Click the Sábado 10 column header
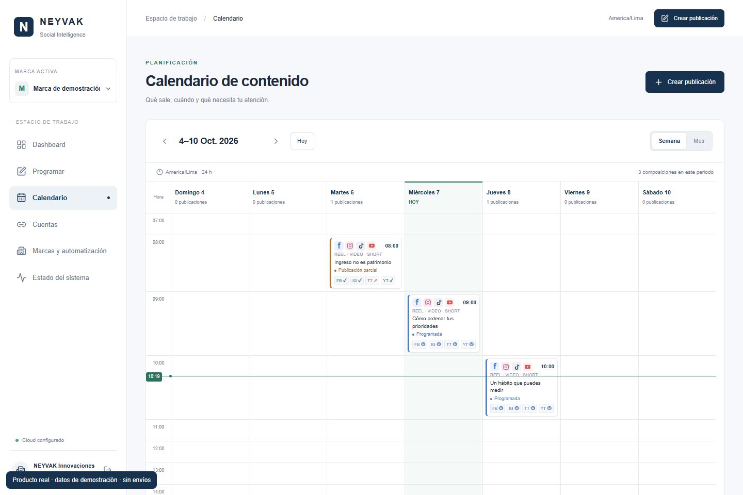The width and height of the screenshot is (743, 495). 677,197
